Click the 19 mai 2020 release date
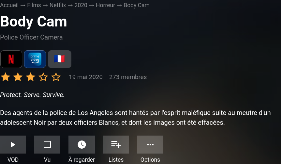Viewport: 281px width, 164px height. pos(86,77)
